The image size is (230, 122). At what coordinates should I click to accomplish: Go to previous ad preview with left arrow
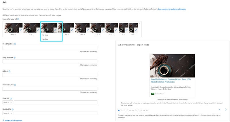coord(220,110)
